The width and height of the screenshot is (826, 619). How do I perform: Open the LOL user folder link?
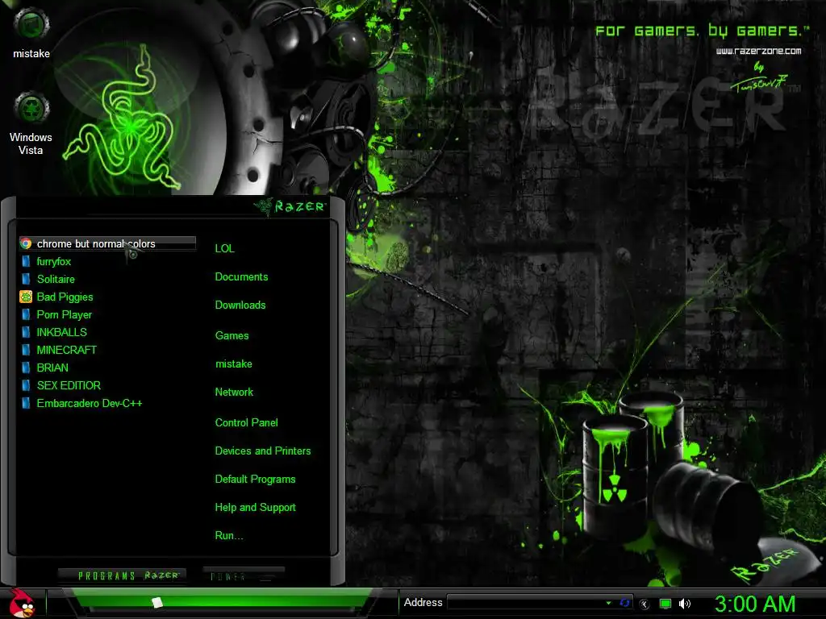point(224,248)
